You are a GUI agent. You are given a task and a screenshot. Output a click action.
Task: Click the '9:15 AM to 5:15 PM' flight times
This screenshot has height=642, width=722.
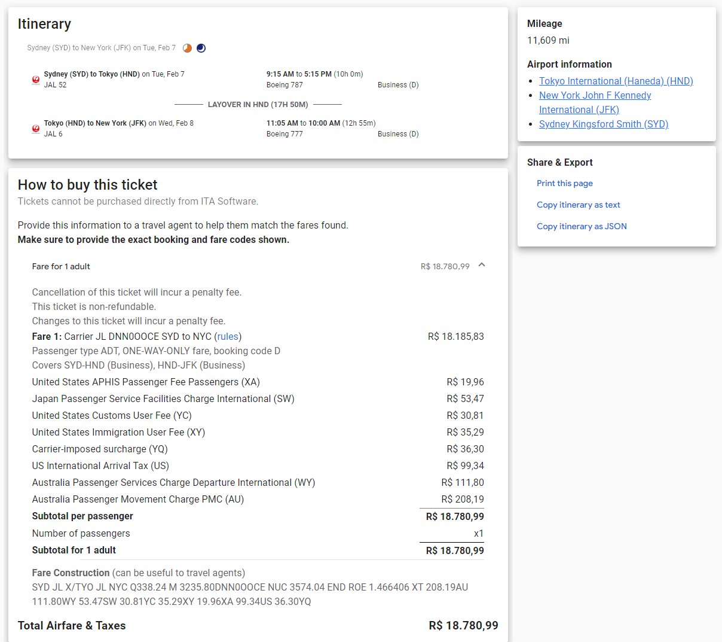[x=299, y=74]
